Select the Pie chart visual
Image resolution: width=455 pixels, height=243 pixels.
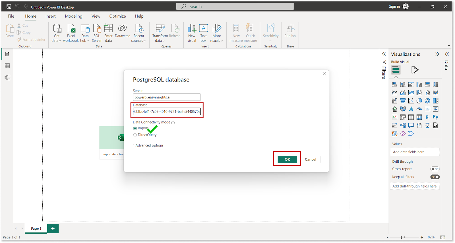point(419,101)
